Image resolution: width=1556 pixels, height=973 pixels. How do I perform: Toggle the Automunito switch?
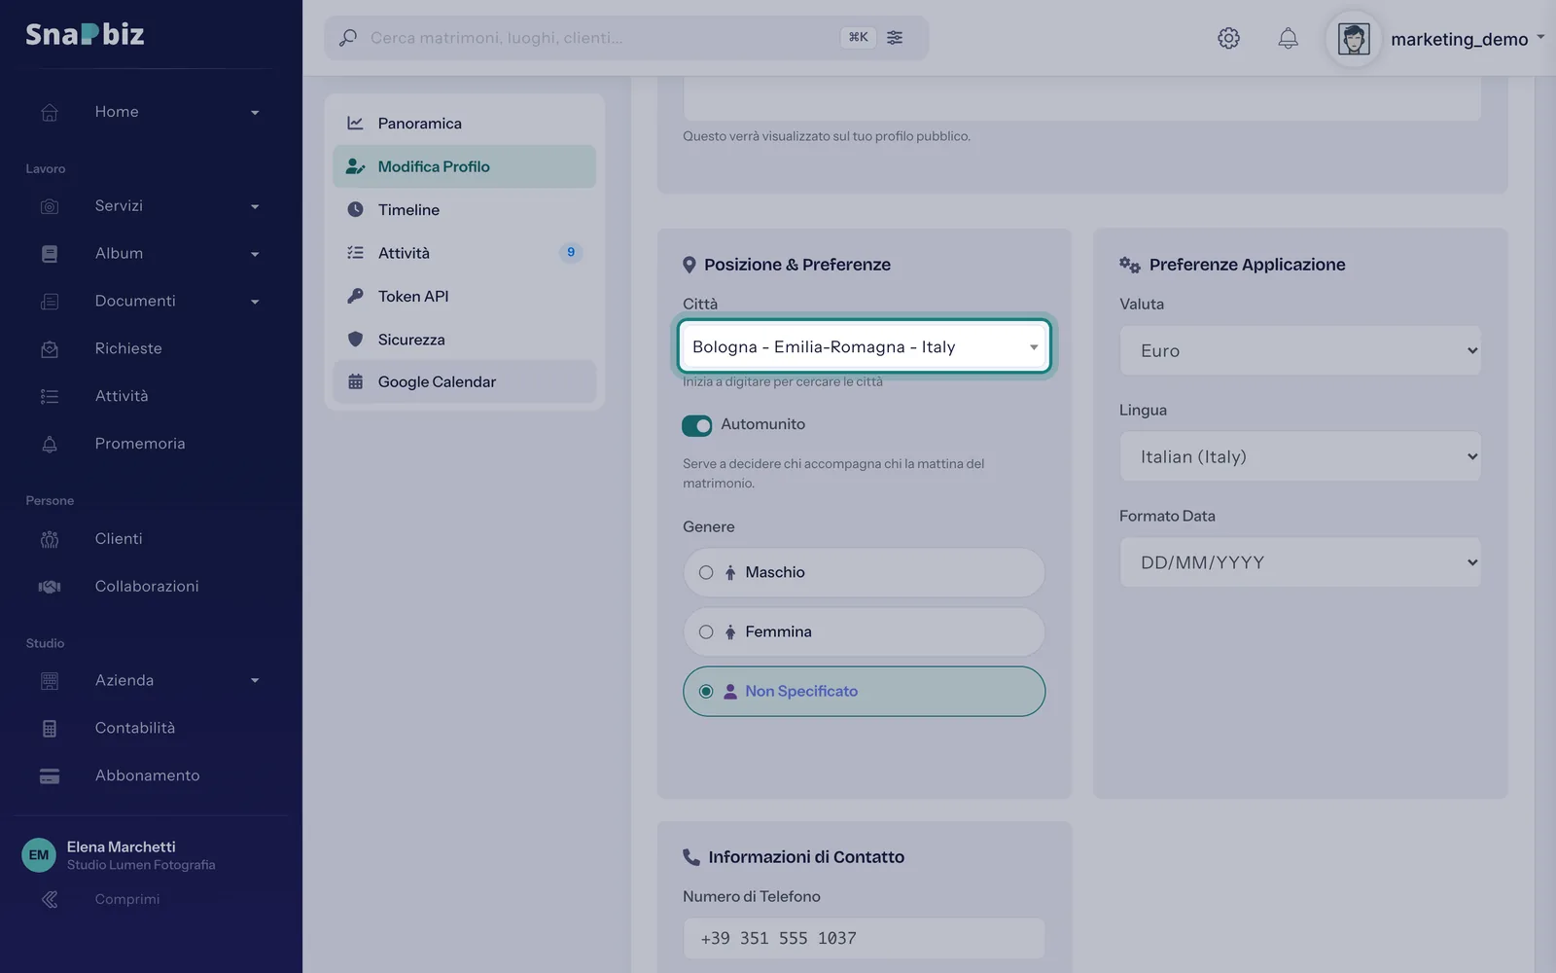click(x=696, y=425)
